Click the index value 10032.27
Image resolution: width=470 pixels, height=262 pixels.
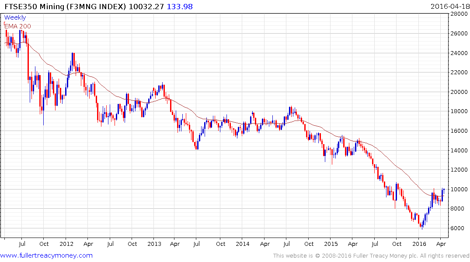coord(146,6)
